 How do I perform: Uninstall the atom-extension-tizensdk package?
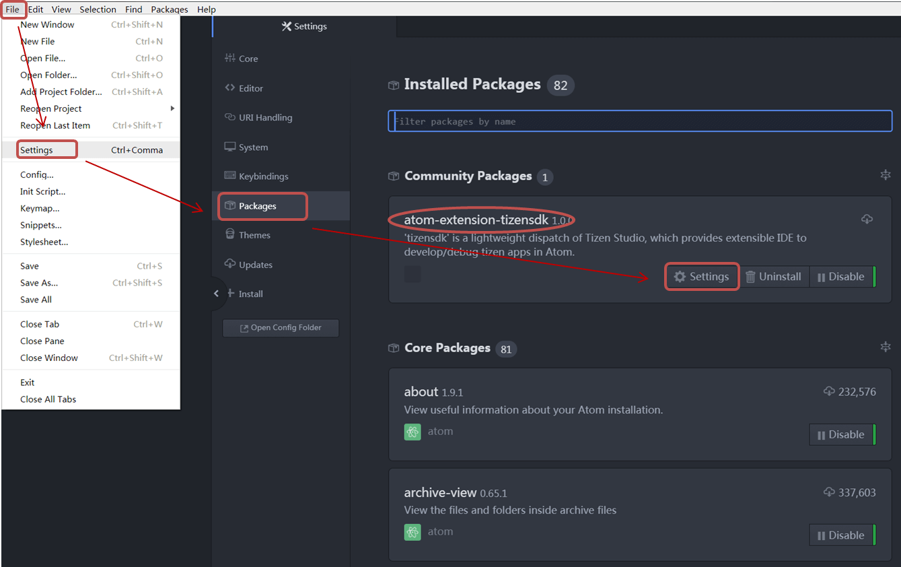click(773, 277)
